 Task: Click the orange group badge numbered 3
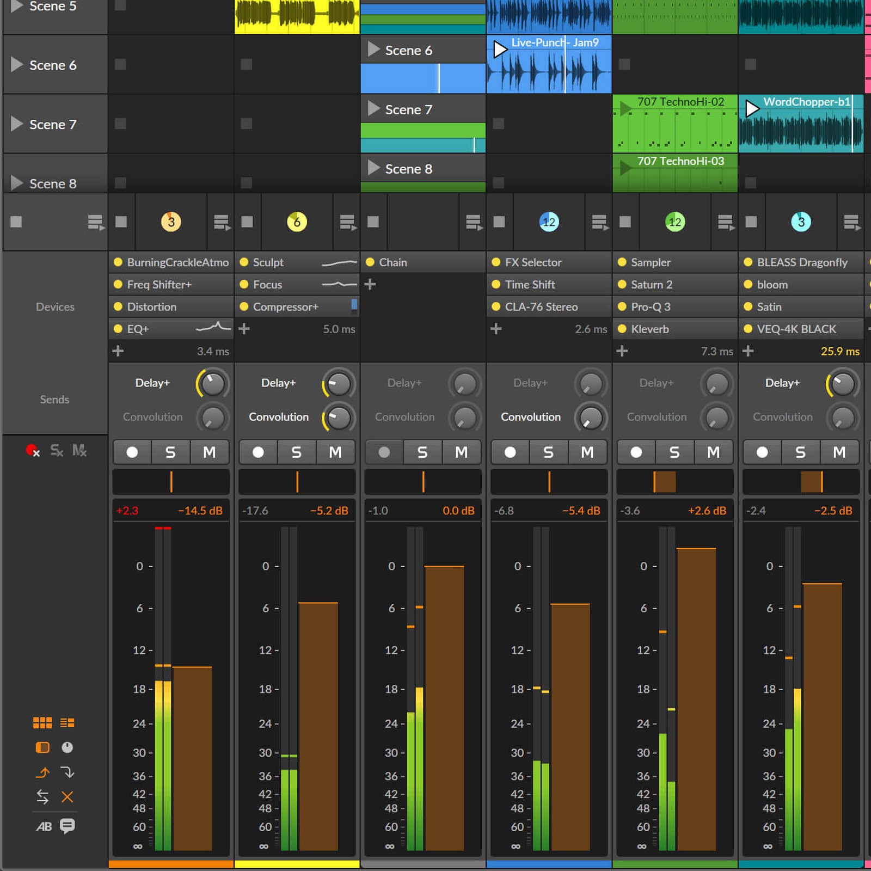pyautogui.click(x=171, y=222)
